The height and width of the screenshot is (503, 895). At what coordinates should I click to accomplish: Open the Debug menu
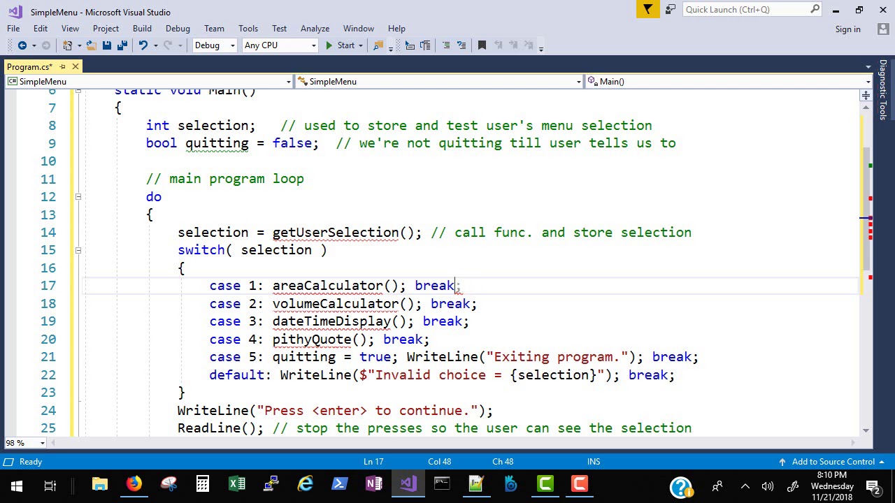pyautogui.click(x=178, y=29)
